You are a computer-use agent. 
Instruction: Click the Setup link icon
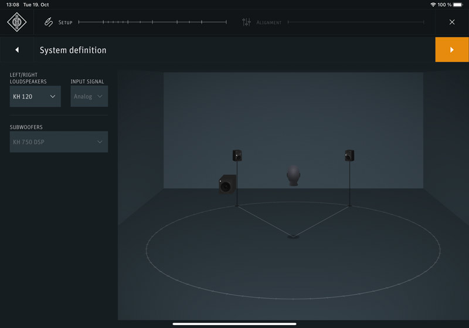click(49, 22)
